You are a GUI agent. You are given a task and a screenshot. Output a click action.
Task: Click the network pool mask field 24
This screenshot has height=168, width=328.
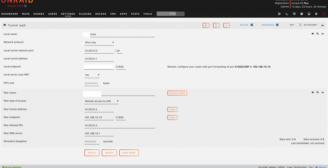coord(119,51)
